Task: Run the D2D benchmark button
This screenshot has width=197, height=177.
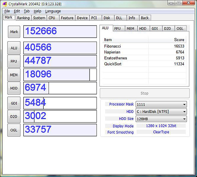Action: 14,117
